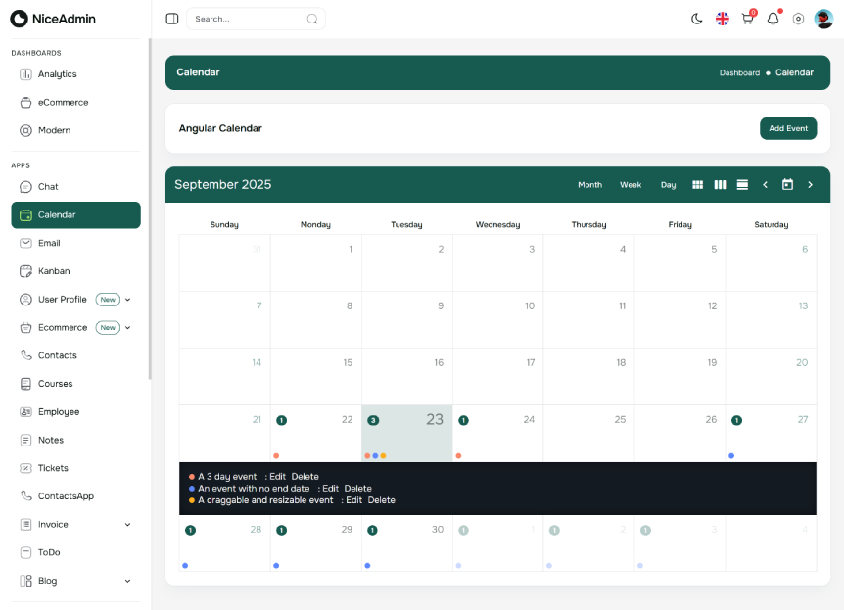Switch calendar to the Week tab

[631, 184]
